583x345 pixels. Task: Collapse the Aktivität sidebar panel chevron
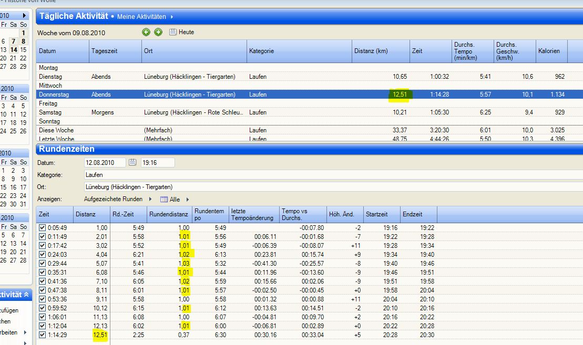tap(26, 295)
